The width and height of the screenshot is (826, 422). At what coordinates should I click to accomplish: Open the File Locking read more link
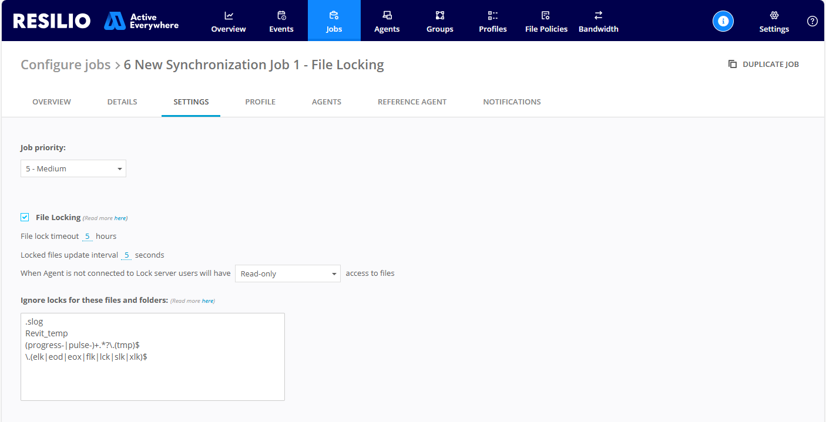coord(120,218)
